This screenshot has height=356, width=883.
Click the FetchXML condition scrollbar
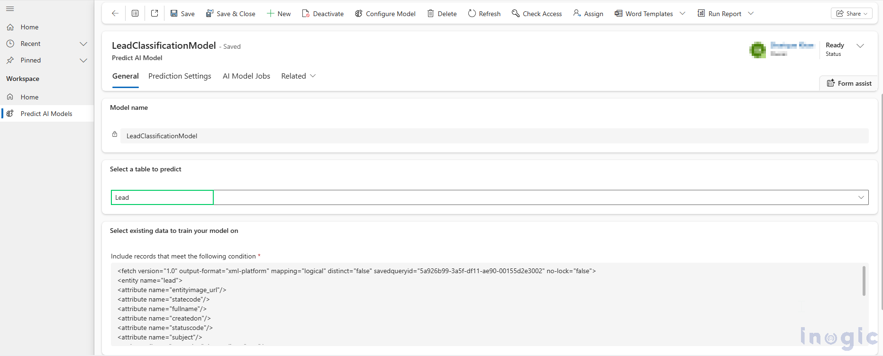(864, 281)
